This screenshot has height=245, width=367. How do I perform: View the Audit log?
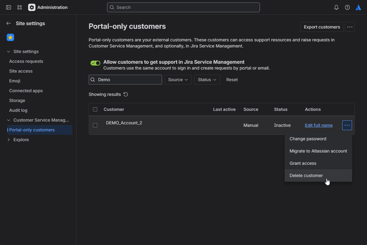click(x=18, y=110)
